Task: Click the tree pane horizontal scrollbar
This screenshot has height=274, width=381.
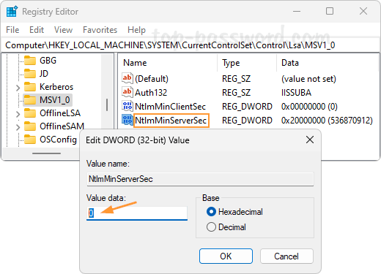Action: click(x=46, y=153)
